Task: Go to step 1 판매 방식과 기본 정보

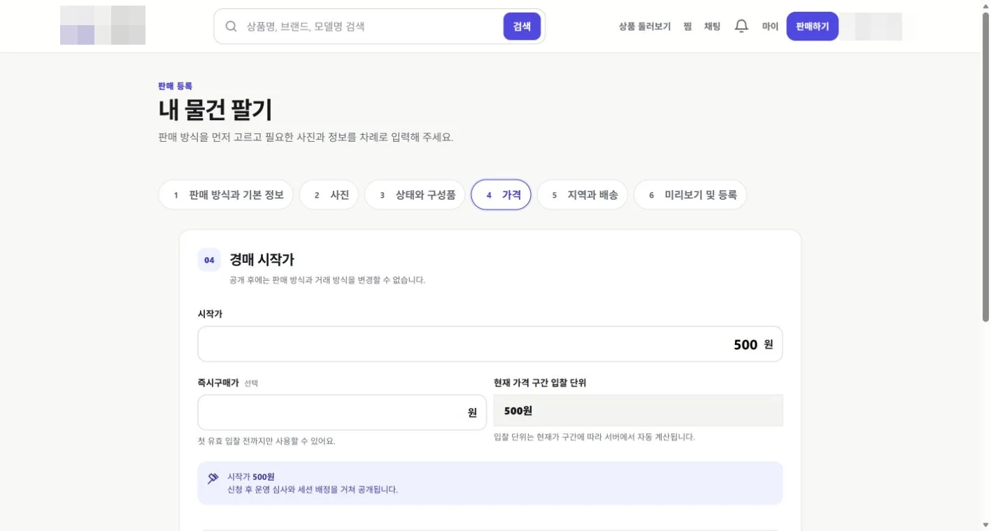Action: [226, 195]
